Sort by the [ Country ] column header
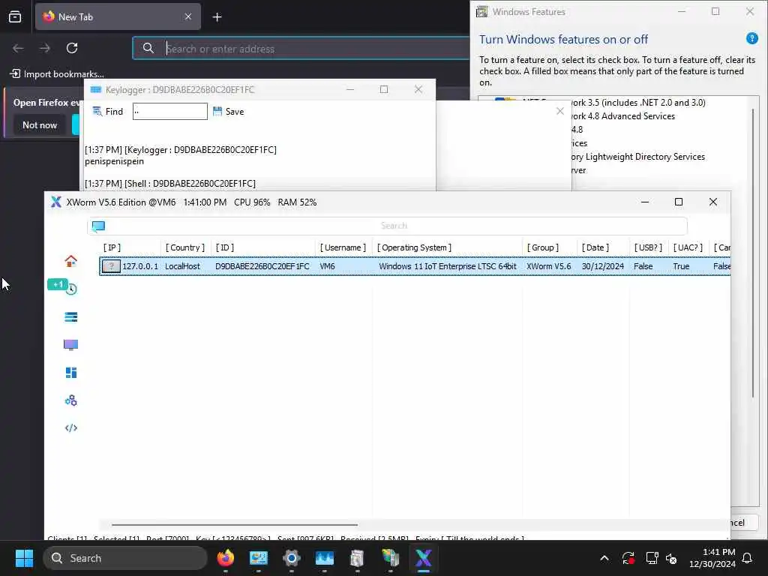Viewport: 768px width, 576px height. click(x=185, y=247)
